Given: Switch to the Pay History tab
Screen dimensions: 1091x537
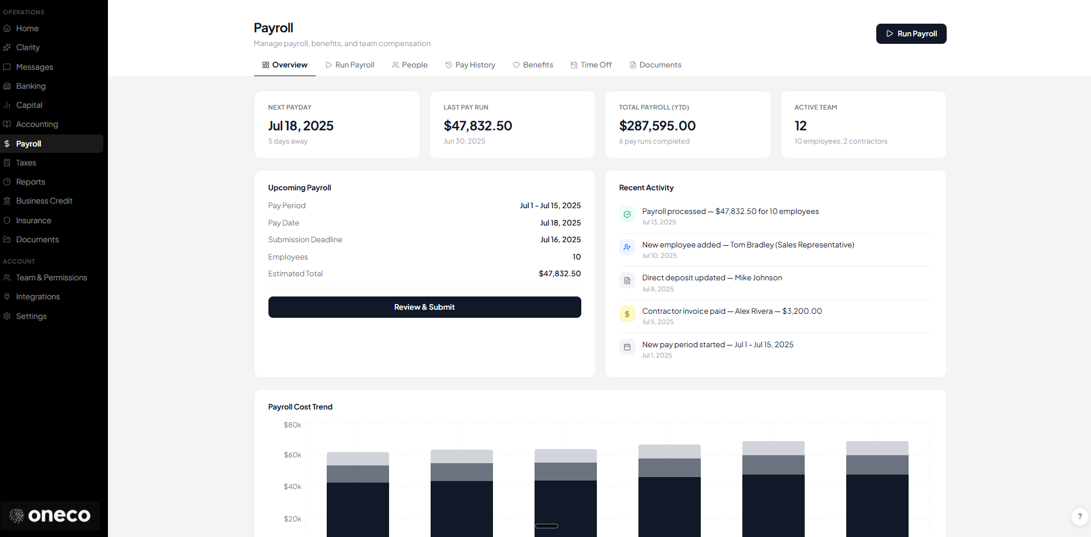Looking at the screenshot, I should tap(470, 65).
